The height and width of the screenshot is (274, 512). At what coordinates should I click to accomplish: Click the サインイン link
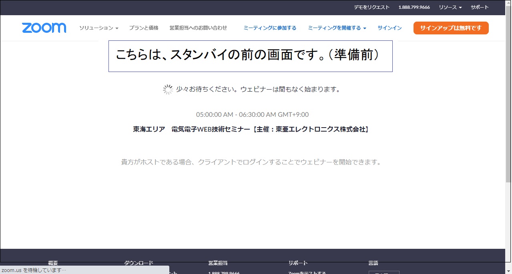[x=390, y=28]
